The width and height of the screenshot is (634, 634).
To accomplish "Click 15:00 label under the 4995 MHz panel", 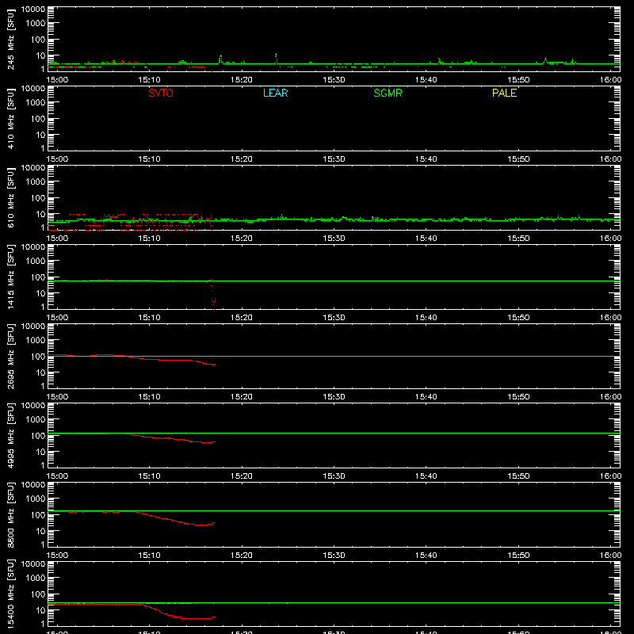I will [57, 476].
